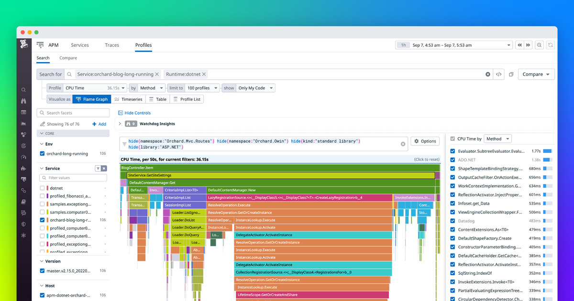Click inside the Search facets field

pos(73,113)
